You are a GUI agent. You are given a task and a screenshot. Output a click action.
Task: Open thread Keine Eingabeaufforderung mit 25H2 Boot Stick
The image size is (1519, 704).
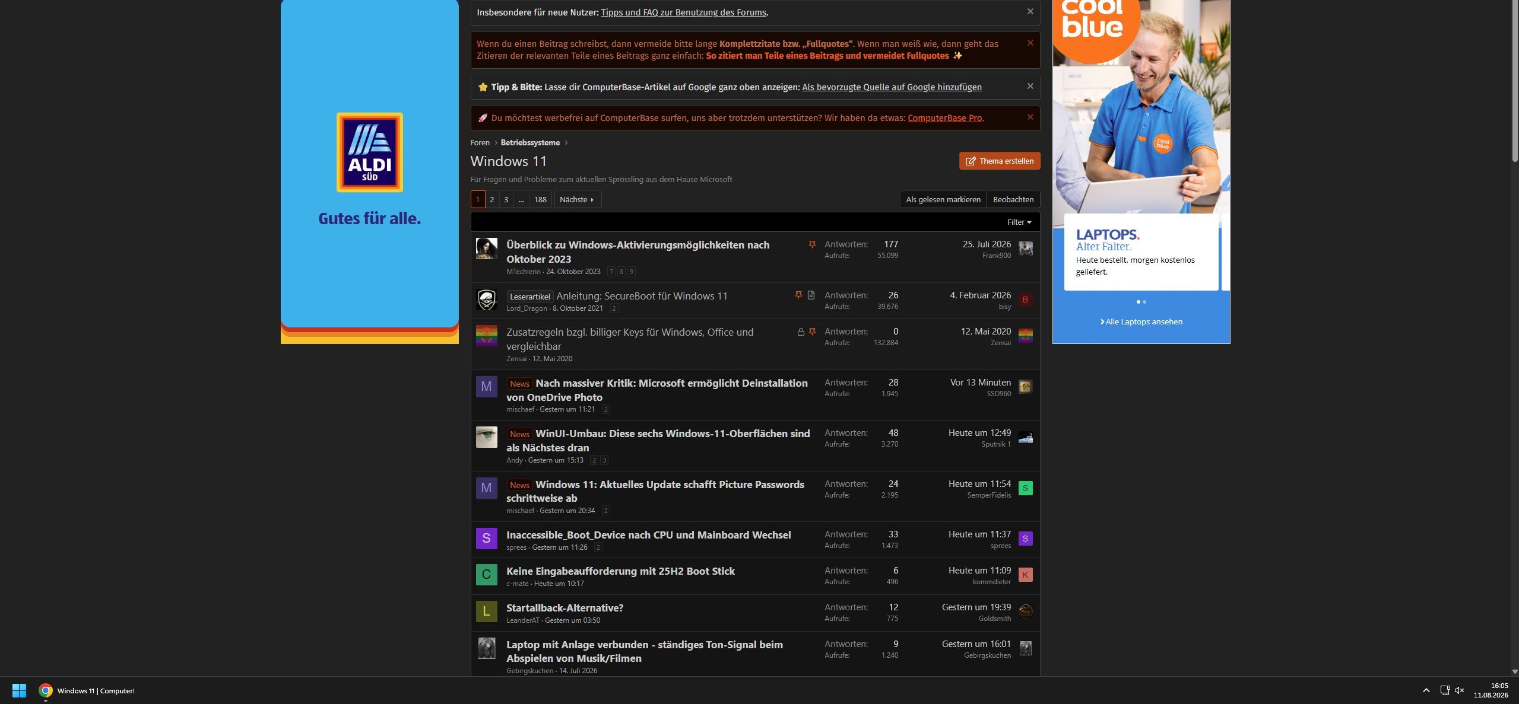[x=620, y=571]
